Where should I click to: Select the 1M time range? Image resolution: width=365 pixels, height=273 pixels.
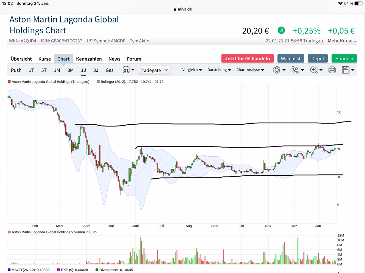(x=57, y=70)
